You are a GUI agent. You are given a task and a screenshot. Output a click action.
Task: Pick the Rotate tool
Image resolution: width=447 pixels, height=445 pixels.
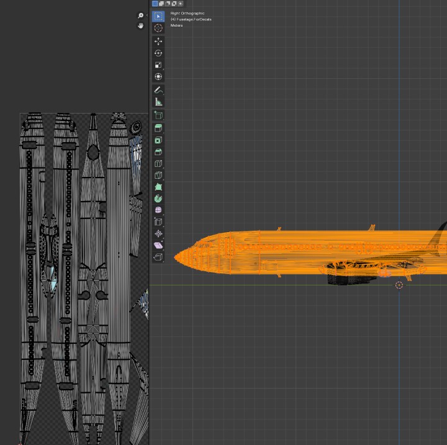(x=158, y=53)
